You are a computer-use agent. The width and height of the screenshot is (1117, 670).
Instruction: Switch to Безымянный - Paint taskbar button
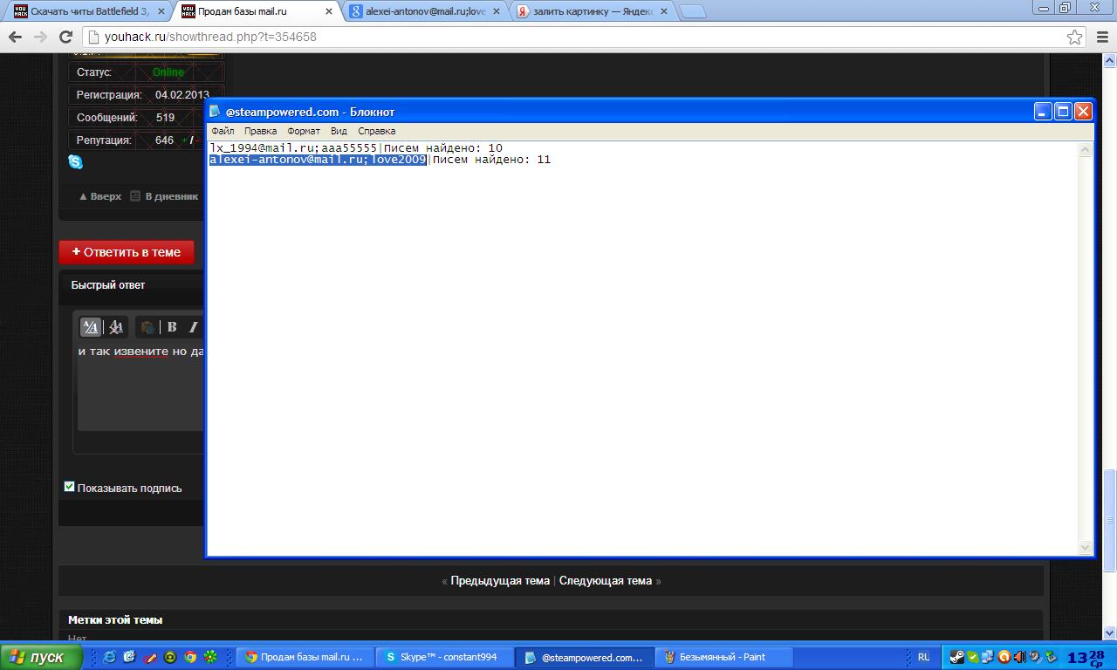(724, 657)
